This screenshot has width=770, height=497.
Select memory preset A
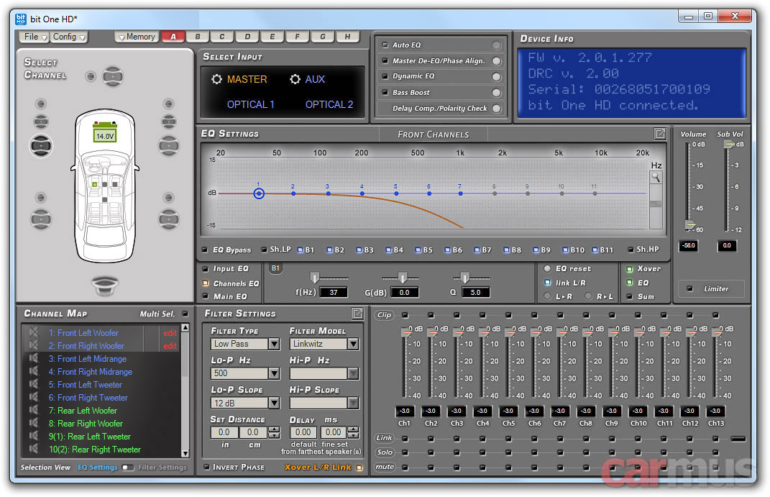(x=173, y=37)
